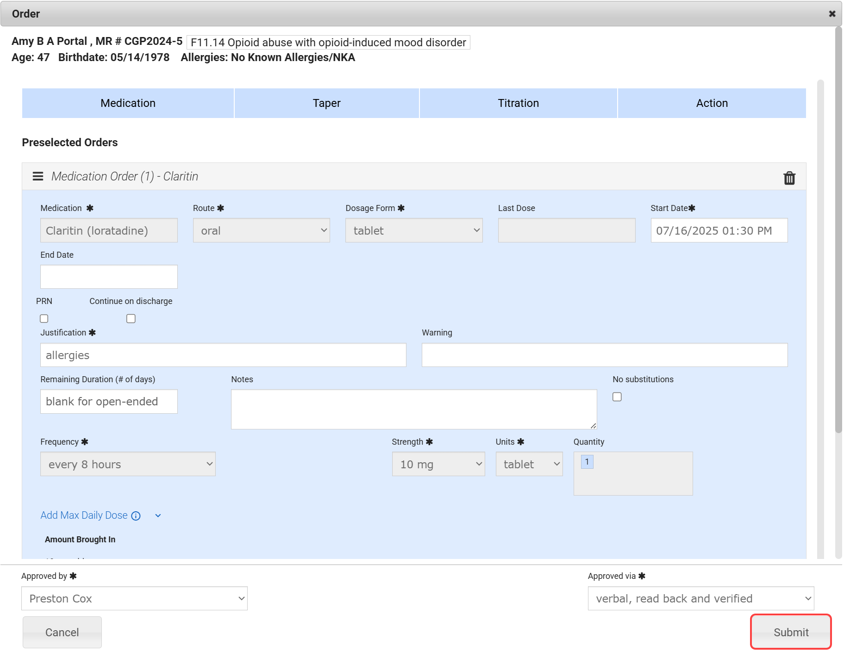Screen dimensions: 844x658
Task: Open the Action tab
Action: pos(712,103)
